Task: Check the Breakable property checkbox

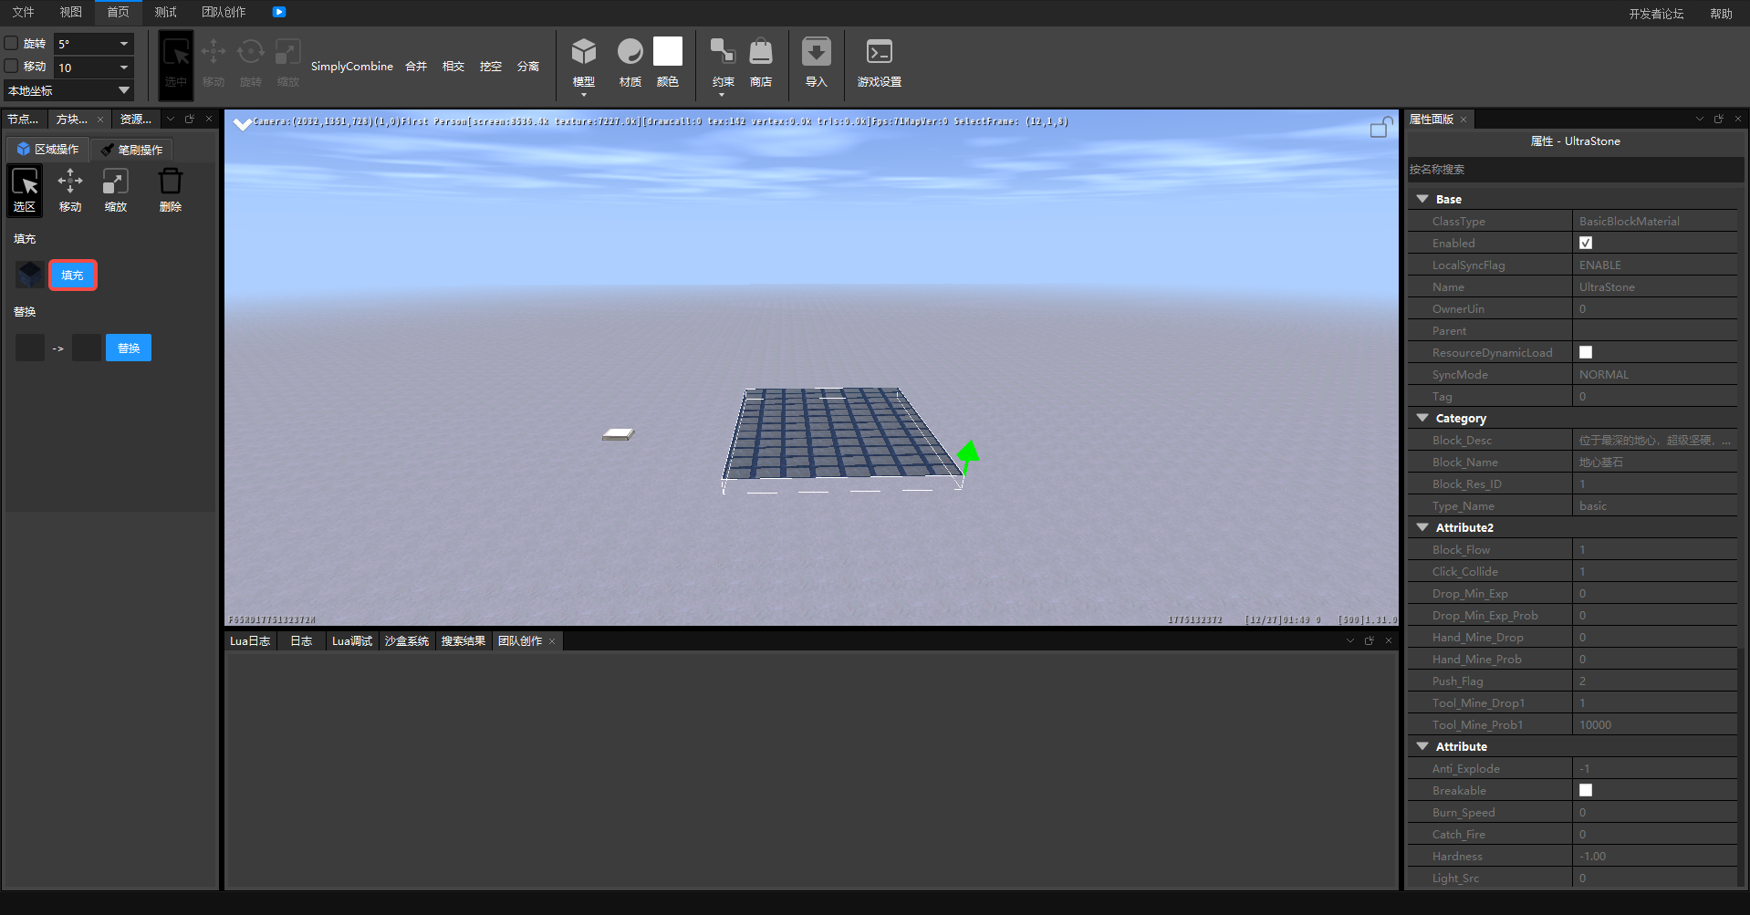Action: click(1586, 790)
